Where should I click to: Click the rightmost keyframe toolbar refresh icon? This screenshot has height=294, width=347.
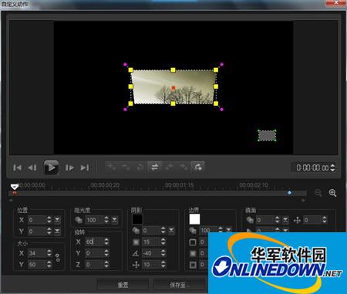197,167
